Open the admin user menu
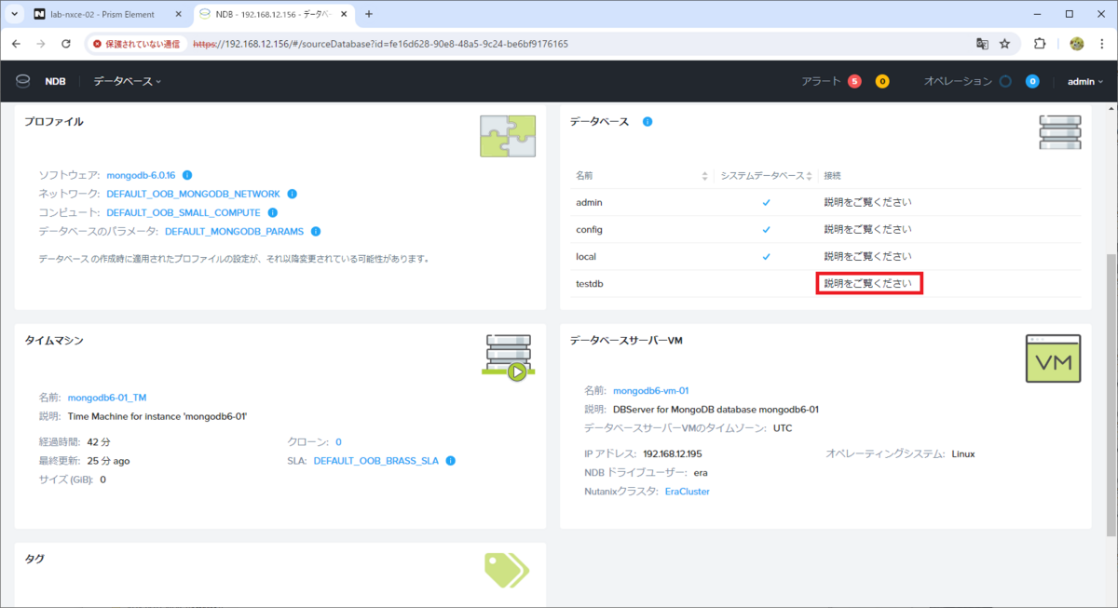The width and height of the screenshot is (1118, 608). (x=1084, y=81)
